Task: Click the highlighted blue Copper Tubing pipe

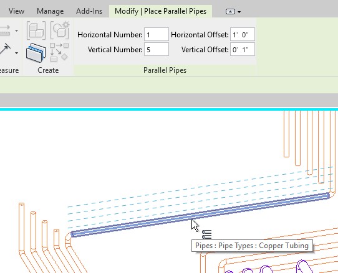Action: (x=200, y=215)
